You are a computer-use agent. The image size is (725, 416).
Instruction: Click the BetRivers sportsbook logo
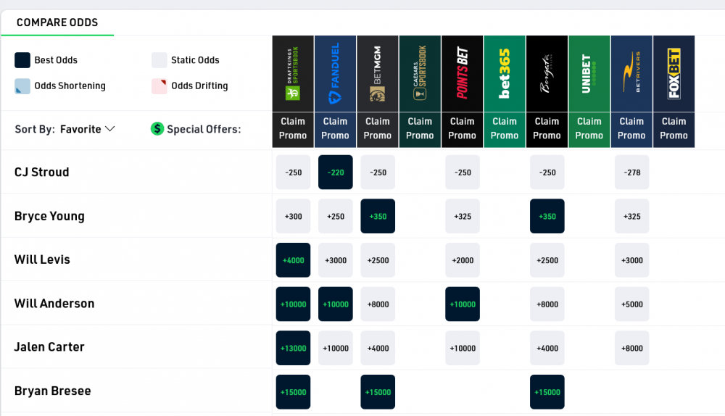tap(631, 74)
